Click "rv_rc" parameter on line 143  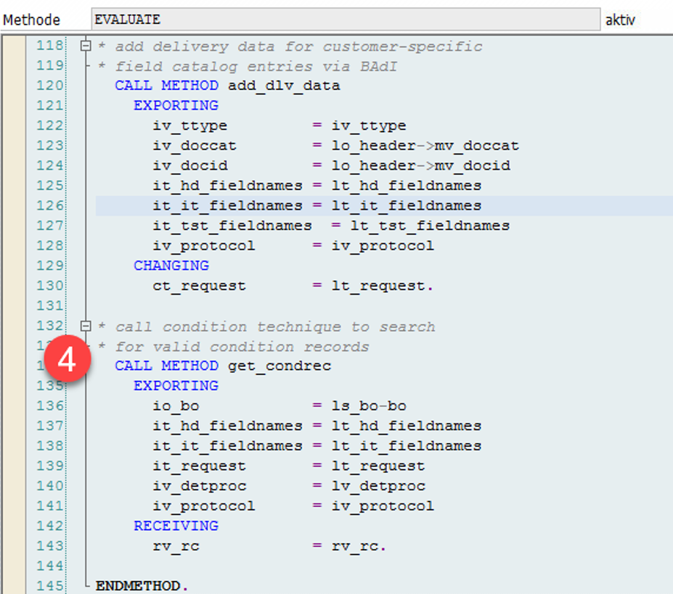(176, 546)
